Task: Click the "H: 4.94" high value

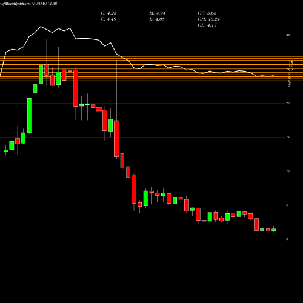Action: click(x=158, y=13)
